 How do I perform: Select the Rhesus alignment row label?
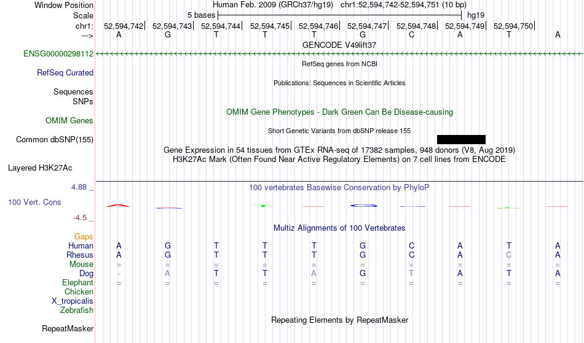coord(80,255)
